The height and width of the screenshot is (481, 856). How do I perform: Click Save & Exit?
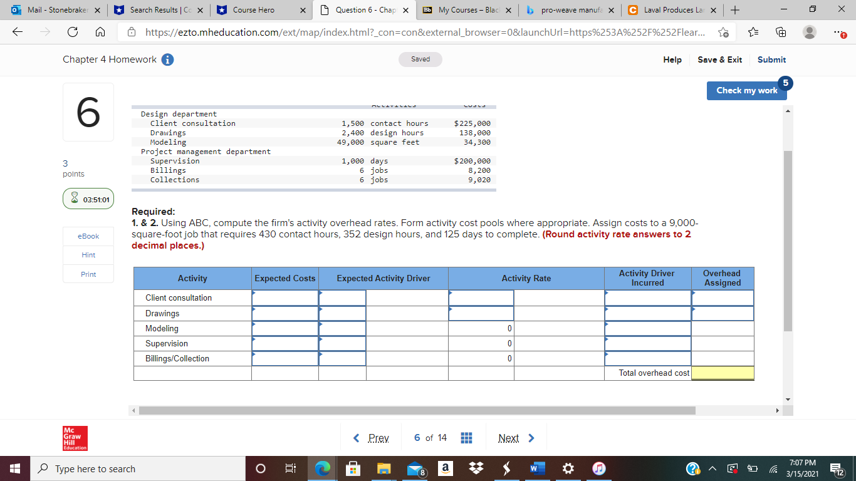pos(720,59)
